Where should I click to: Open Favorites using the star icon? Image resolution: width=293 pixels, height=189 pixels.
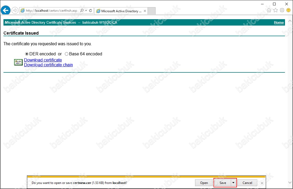275,10
